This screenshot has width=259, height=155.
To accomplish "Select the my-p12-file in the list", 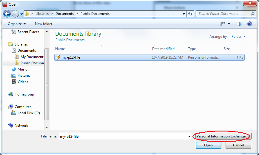I will (x=71, y=57).
